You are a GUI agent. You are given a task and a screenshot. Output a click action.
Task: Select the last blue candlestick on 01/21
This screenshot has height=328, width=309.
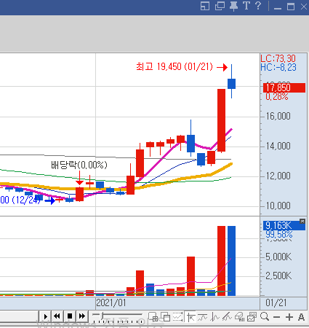(x=231, y=84)
